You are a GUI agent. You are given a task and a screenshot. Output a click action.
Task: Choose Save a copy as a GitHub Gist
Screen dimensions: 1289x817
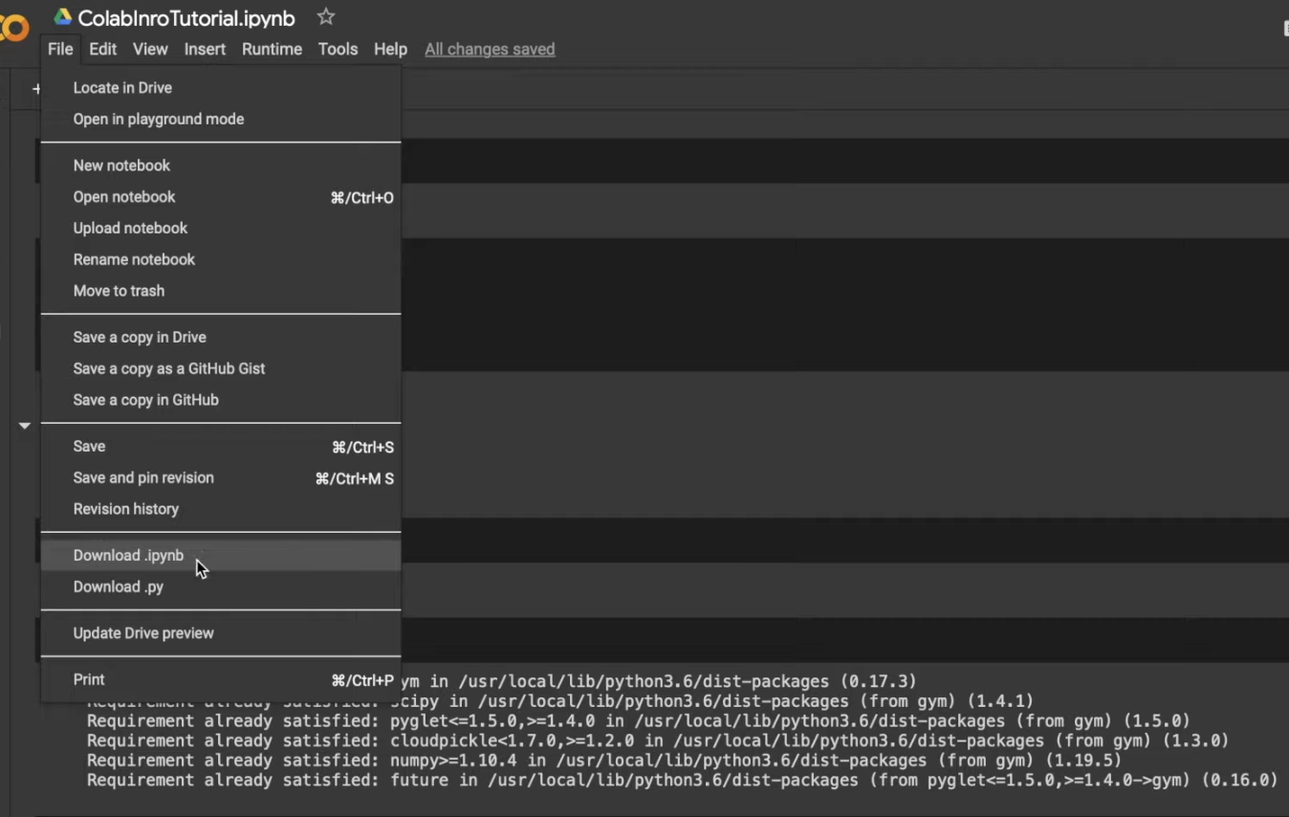221,368
